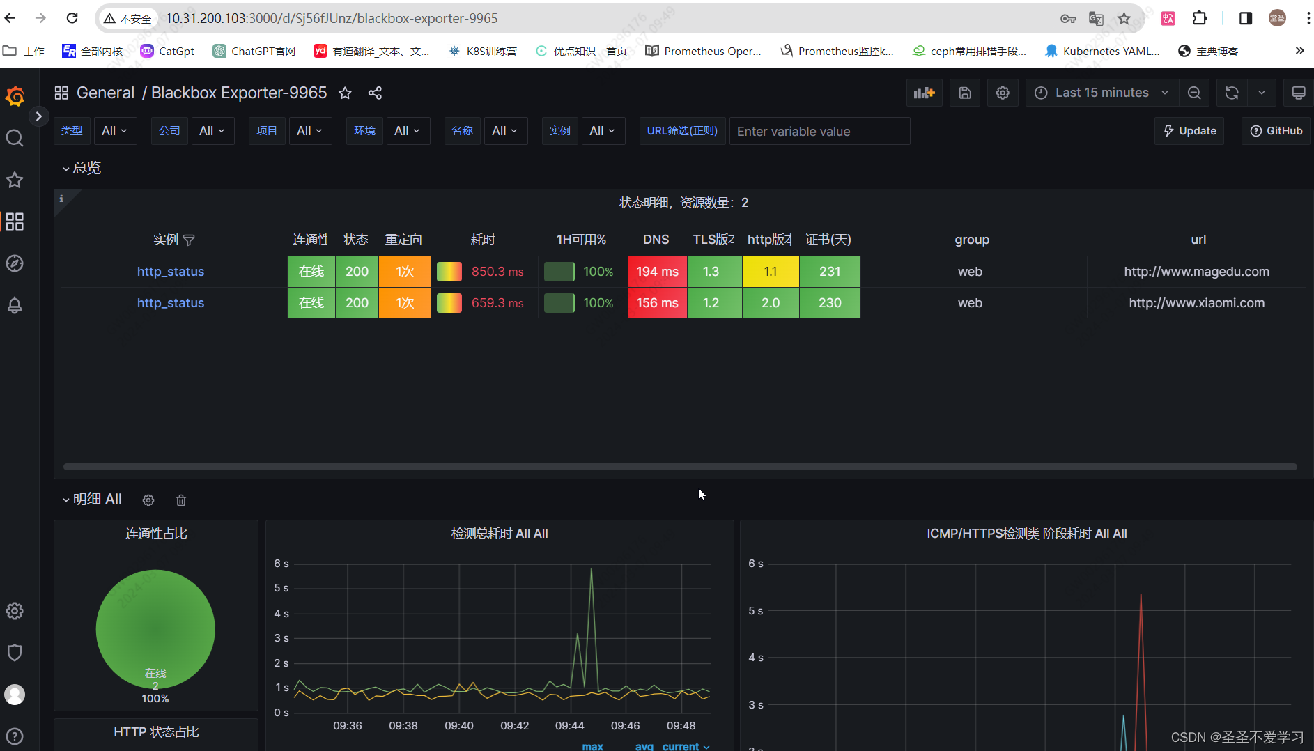Open the Server Admin shield icon
1314x751 pixels.
[x=15, y=653]
